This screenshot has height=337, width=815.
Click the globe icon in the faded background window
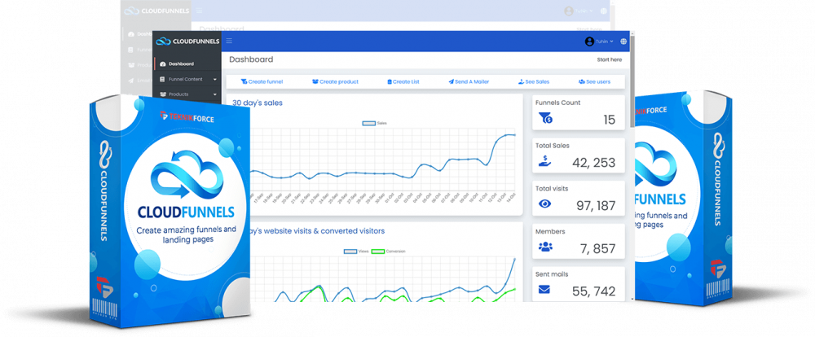point(603,11)
